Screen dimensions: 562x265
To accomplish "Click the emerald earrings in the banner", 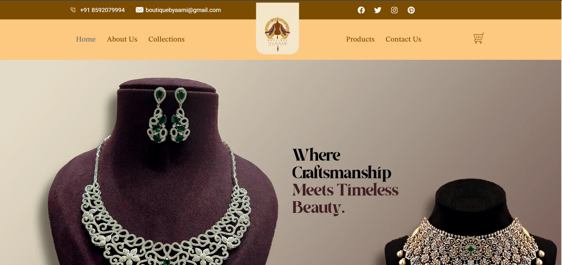I will pos(169,115).
